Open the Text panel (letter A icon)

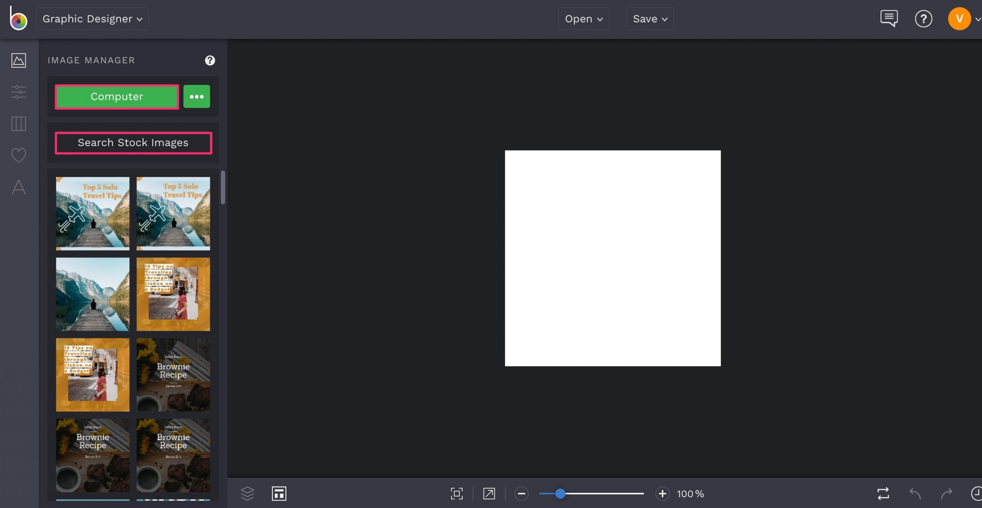[18, 188]
